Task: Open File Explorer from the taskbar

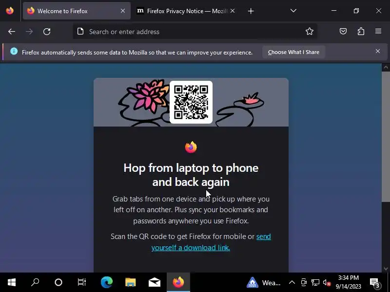Action: pyautogui.click(x=130, y=282)
